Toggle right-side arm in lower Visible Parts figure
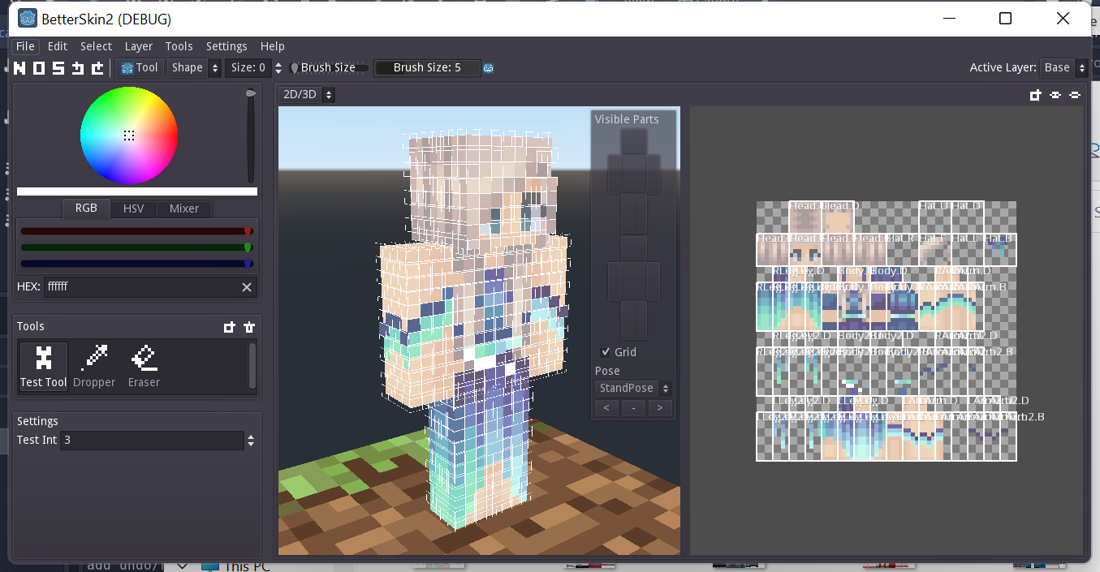1100x572 pixels. (654, 282)
